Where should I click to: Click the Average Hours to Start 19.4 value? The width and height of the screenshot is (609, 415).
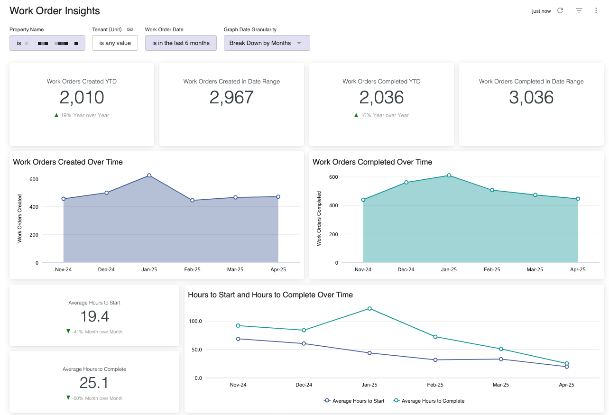pyautogui.click(x=94, y=316)
